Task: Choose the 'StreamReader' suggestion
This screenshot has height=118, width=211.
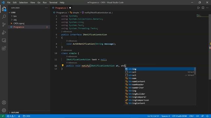Action: (160, 85)
